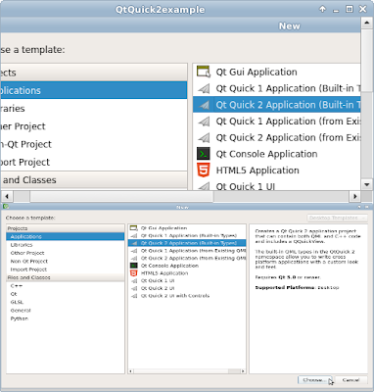Click magnified 'raries' row in QtQuick2example view
This screenshot has height=392, width=374.
(x=94, y=108)
